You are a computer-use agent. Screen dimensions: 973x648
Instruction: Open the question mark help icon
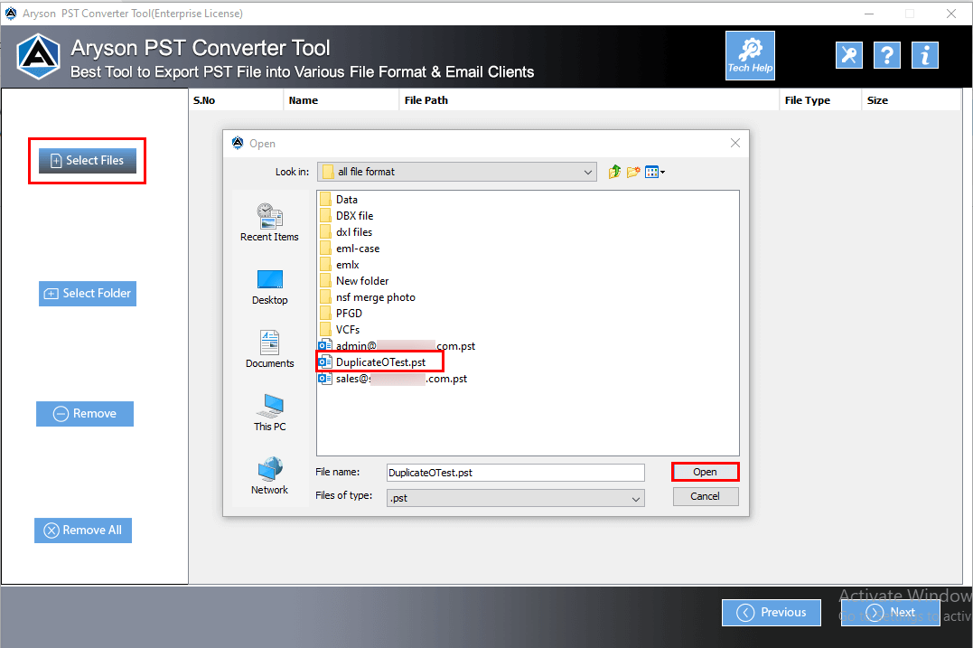(887, 55)
